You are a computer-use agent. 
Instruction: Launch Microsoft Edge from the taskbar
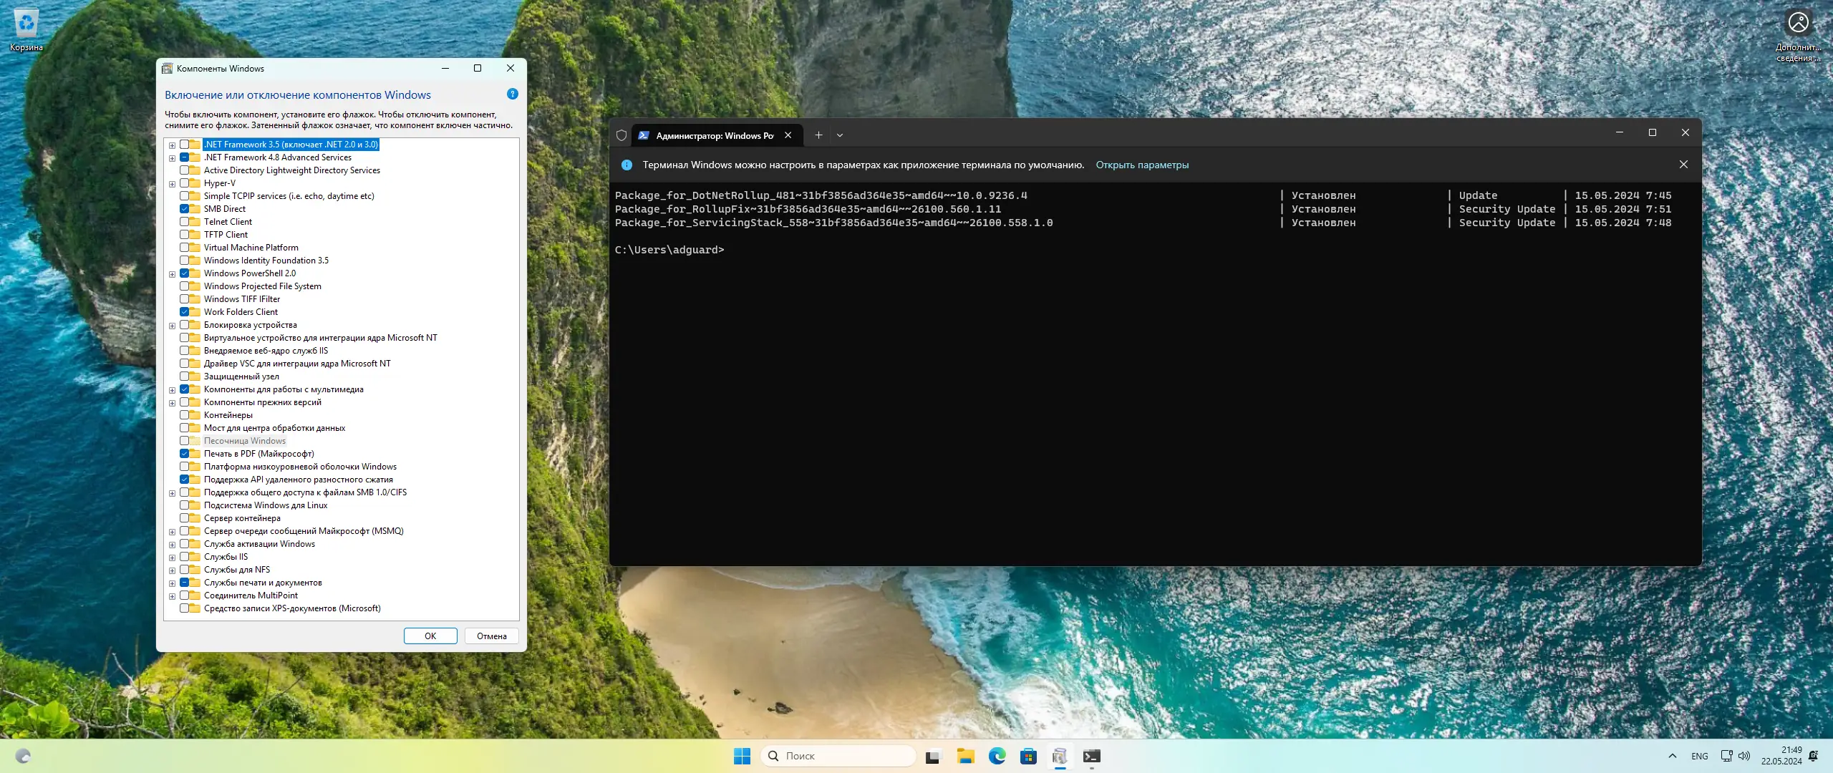[997, 756]
